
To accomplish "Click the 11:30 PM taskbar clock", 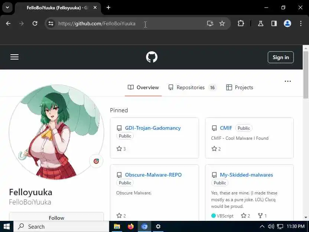I will point(295,226).
